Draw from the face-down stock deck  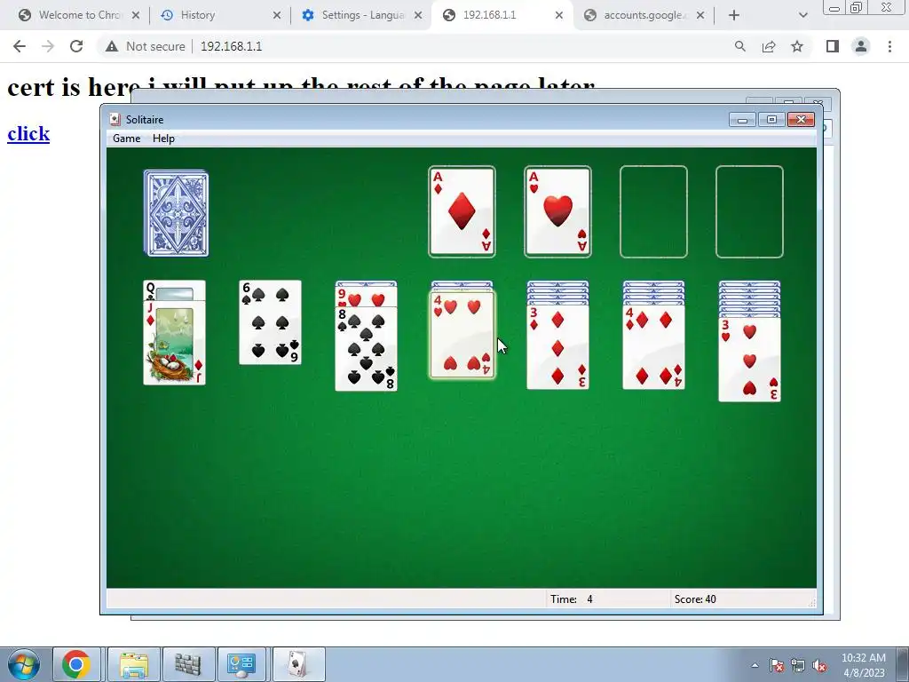click(x=177, y=213)
